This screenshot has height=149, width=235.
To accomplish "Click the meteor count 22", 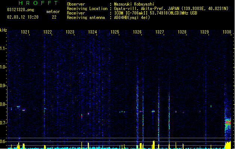I will point(54,17).
